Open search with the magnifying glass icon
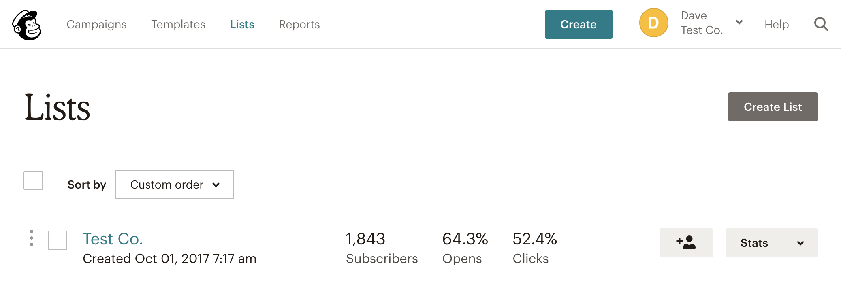 [821, 24]
